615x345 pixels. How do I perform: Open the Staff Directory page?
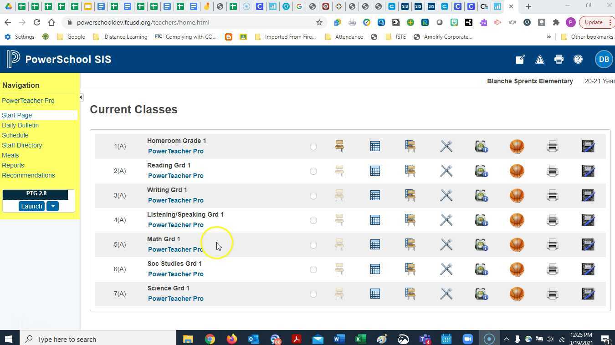tap(22, 145)
